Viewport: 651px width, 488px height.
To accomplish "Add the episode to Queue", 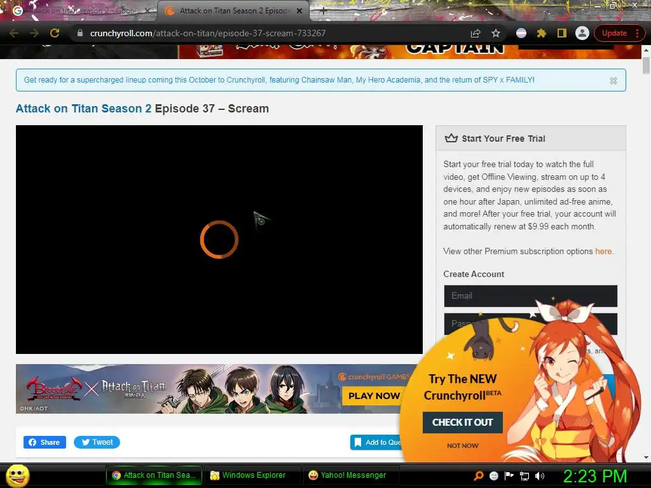I will coord(376,442).
